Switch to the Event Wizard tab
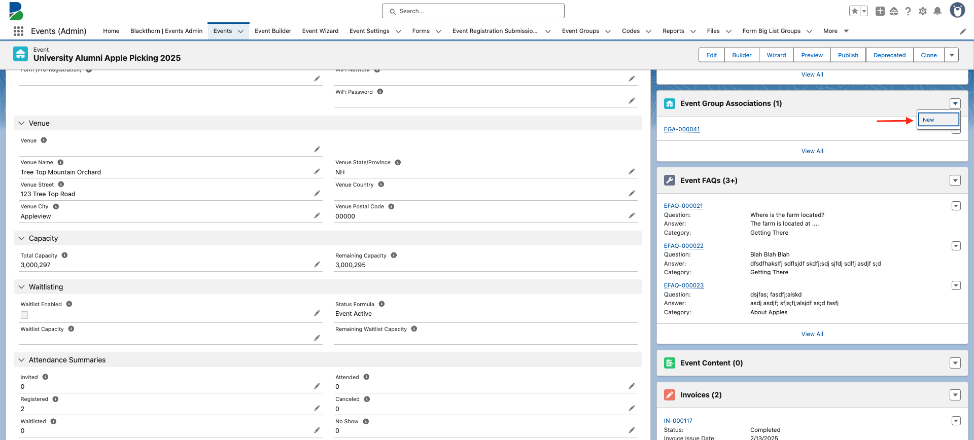 click(x=320, y=31)
